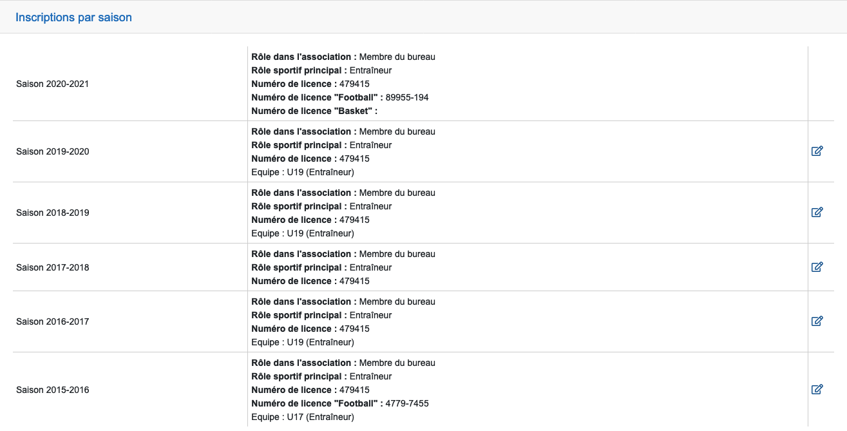Select the 'Saison 2019-2020' row label
847x431 pixels.
click(53, 151)
